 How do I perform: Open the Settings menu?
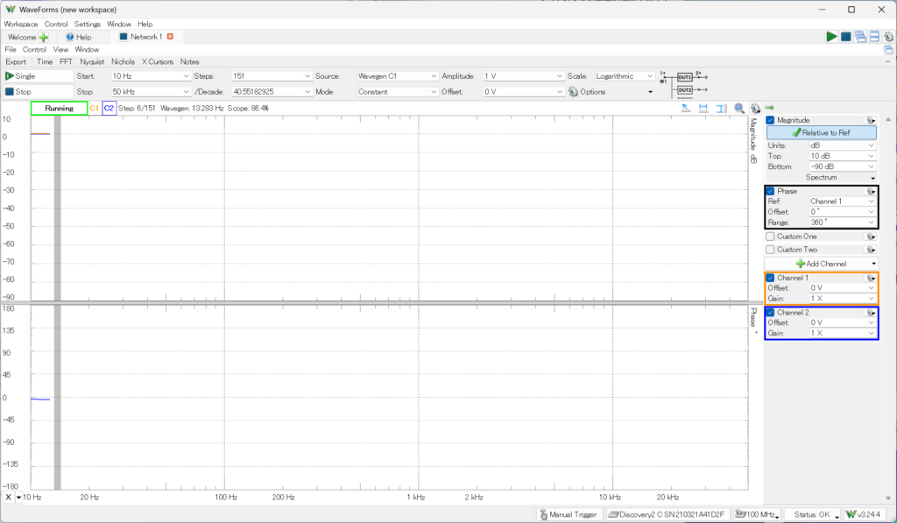[x=87, y=24]
